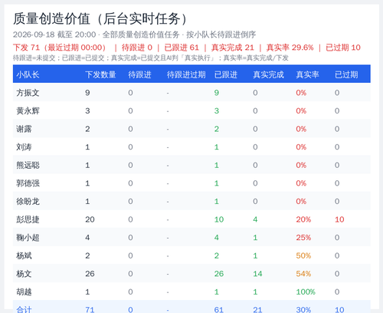Click summary item 真实率 29.6%
Viewport: 383px width, 313px height.
(x=290, y=48)
